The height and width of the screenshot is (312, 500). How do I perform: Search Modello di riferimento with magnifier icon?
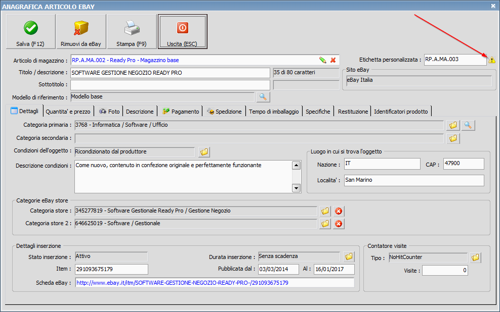[x=263, y=97]
